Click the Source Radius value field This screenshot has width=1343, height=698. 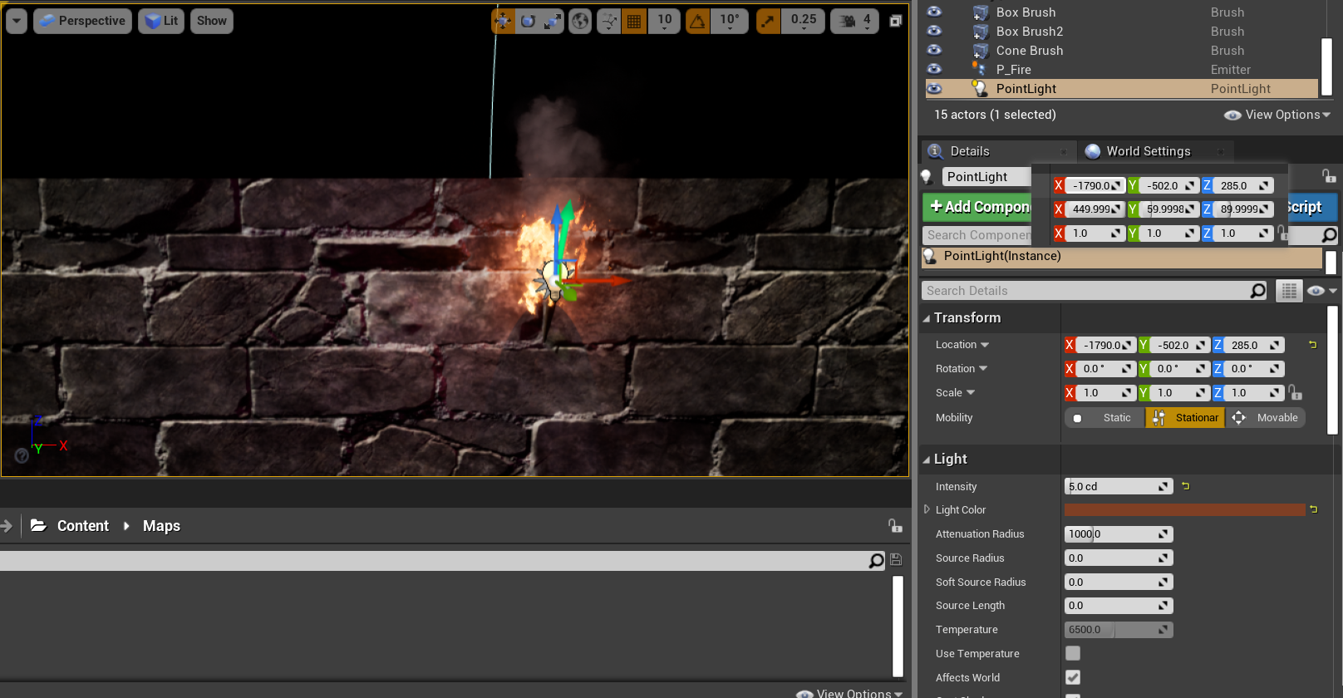tap(1119, 558)
